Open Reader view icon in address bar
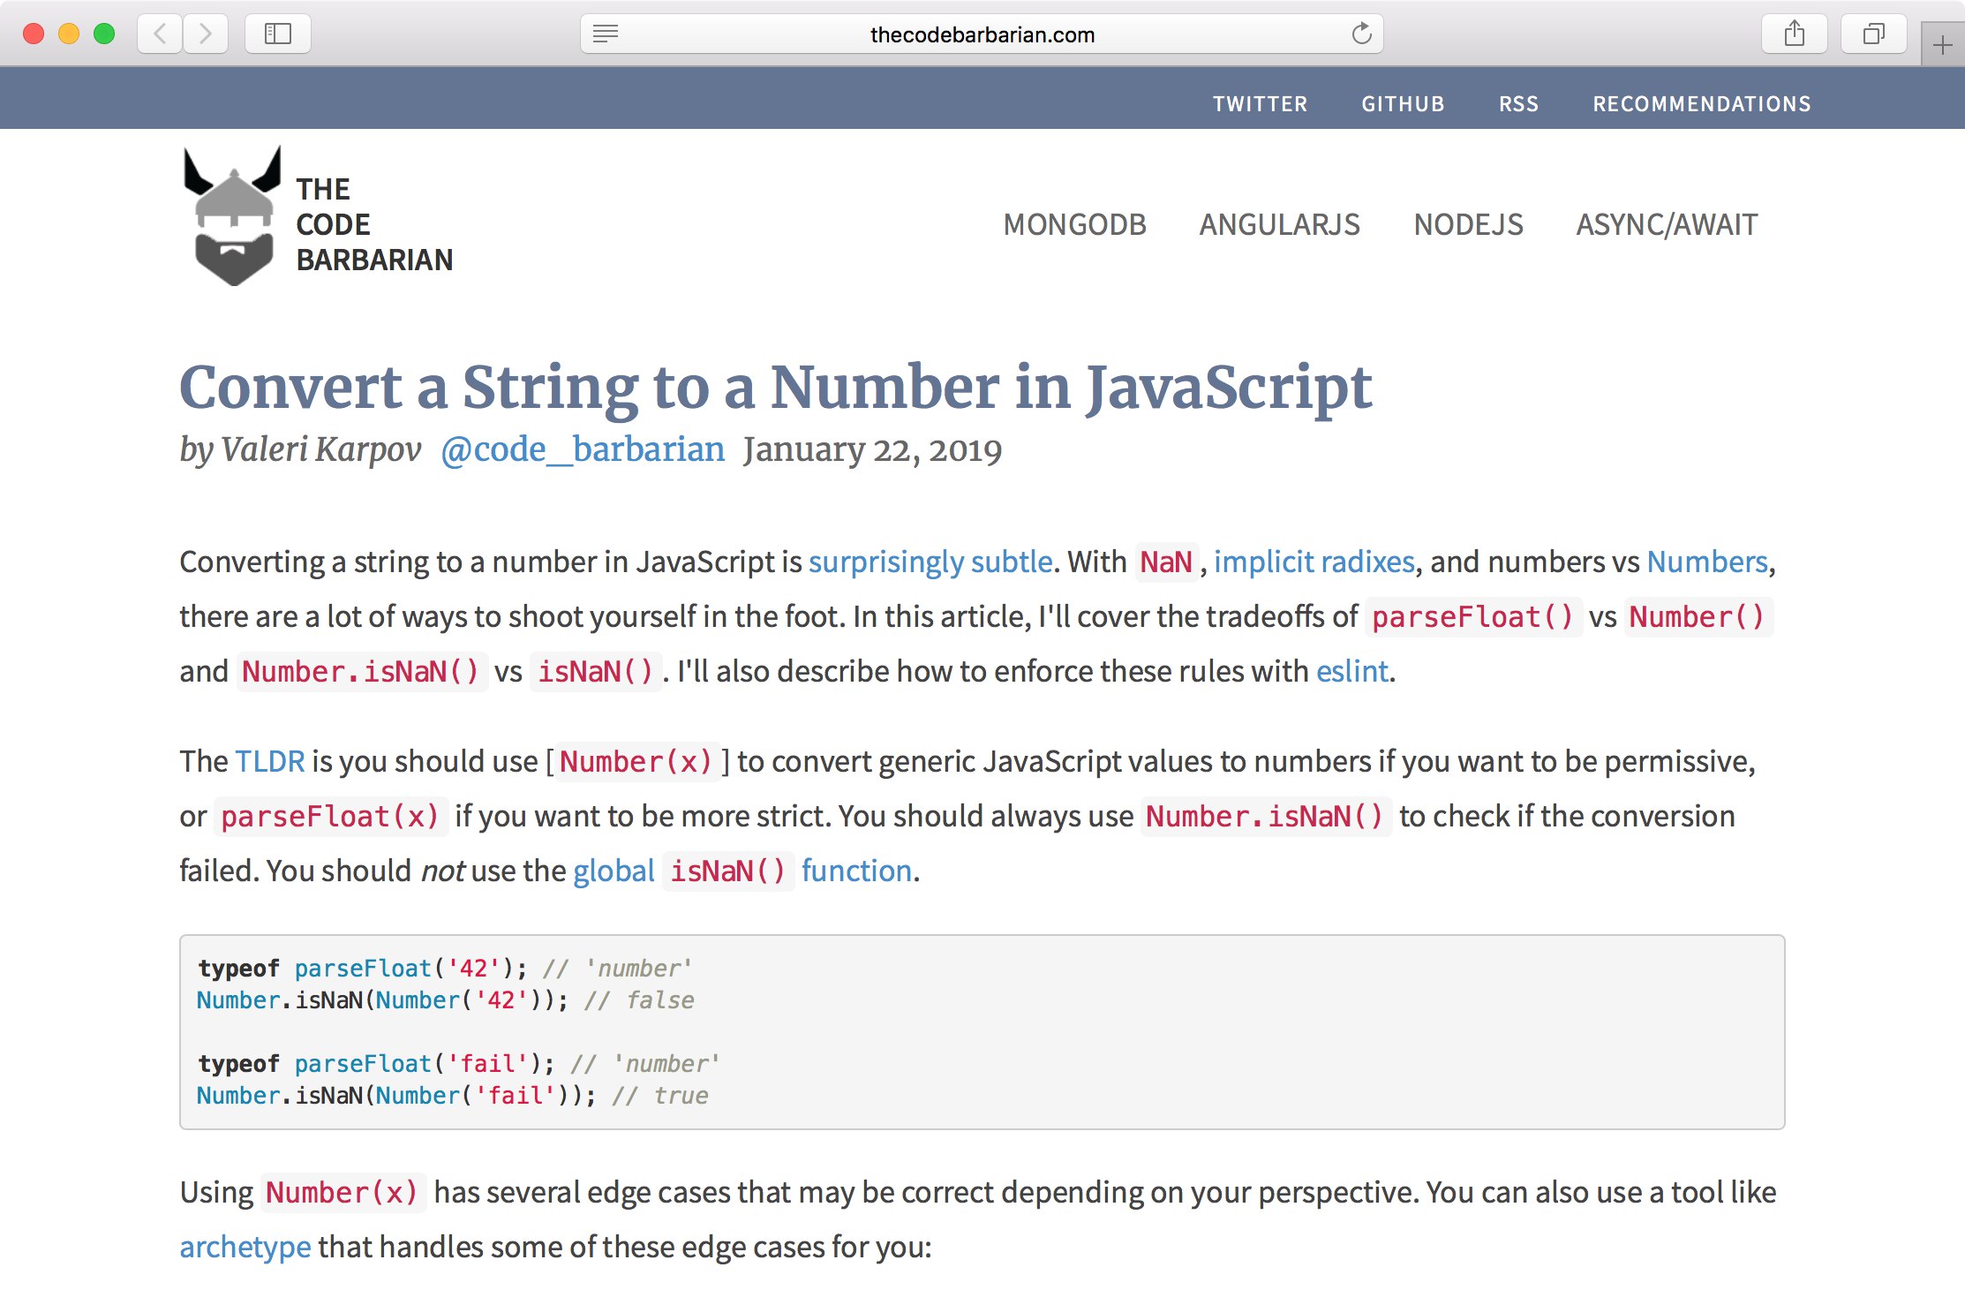1965x1305 pixels. [606, 34]
